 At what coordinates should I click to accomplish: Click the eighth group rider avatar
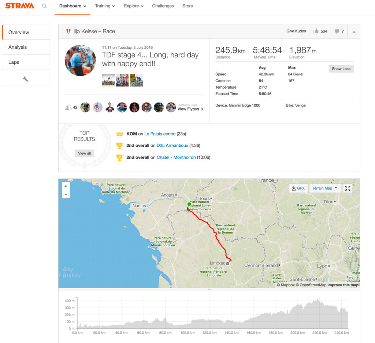171,107
